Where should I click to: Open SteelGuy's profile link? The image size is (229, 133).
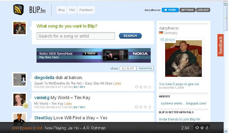43,118
